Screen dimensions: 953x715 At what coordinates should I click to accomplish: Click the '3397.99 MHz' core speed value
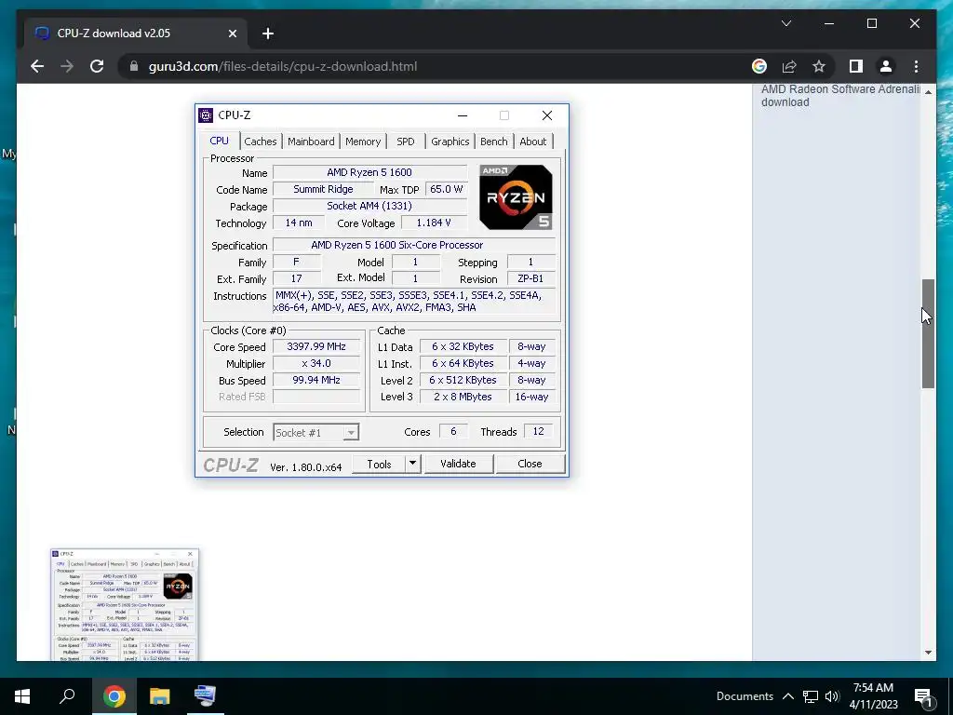point(316,346)
